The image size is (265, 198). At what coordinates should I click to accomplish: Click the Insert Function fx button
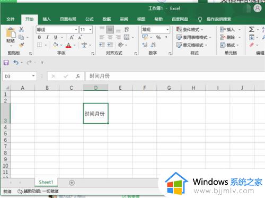(78, 76)
